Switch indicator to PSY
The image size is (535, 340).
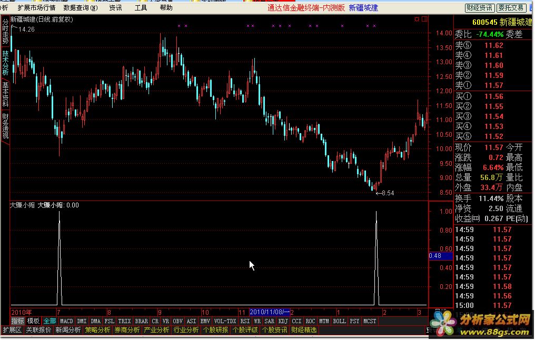click(x=354, y=321)
